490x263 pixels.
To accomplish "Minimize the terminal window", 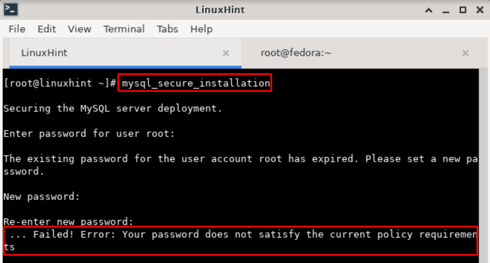I will pos(446,10).
